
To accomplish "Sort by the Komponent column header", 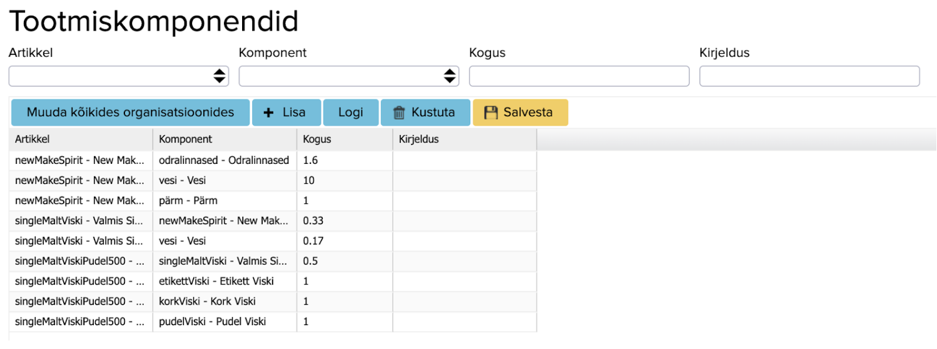I will [225, 139].
